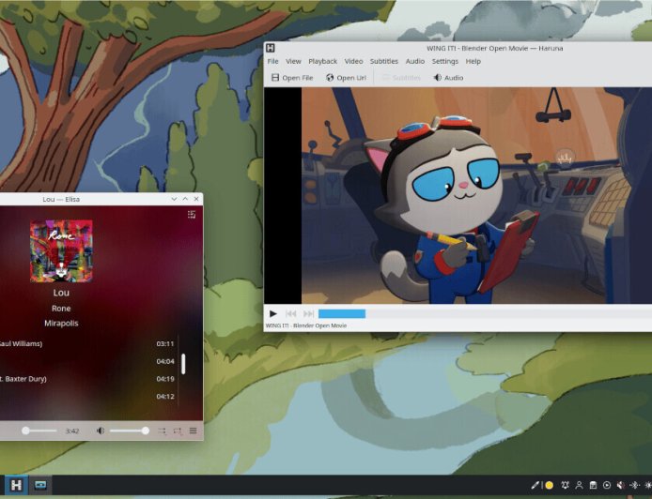Click the Bluetooth tray icon
This screenshot has width=652, height=499.
tap(634, 485)
